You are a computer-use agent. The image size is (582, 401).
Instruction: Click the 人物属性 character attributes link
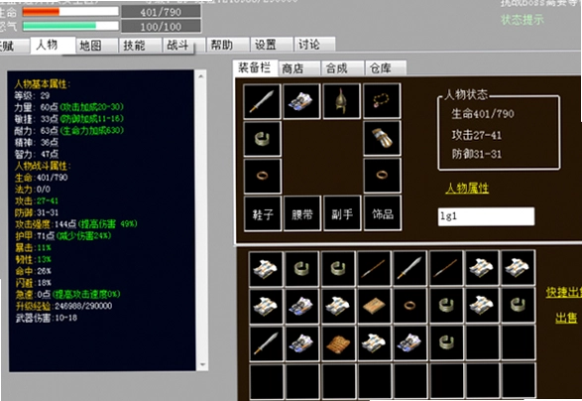(467, 189)
